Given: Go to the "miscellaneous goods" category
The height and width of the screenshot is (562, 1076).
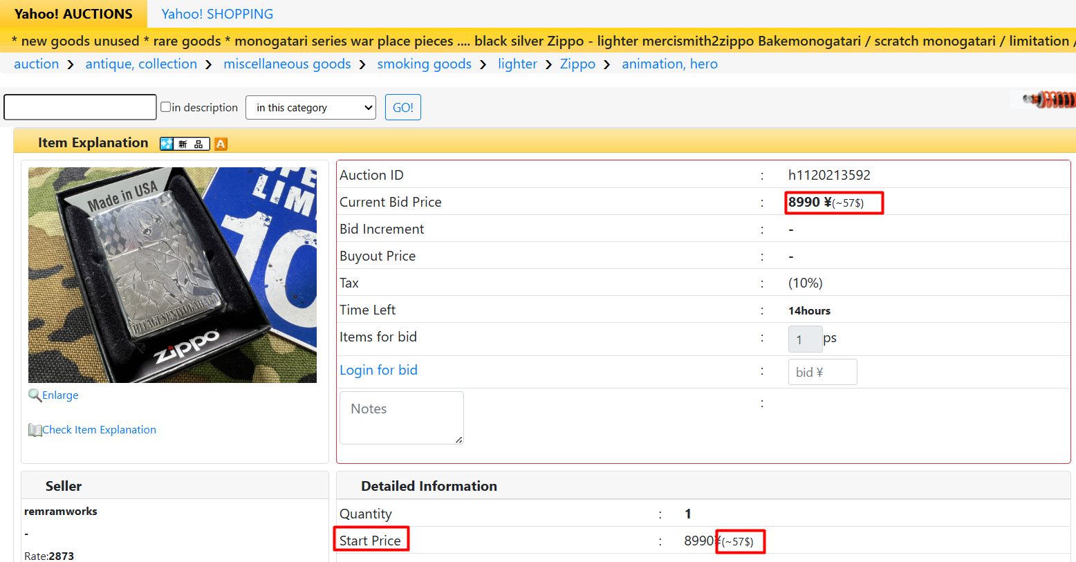Looking at the screenshot, I should (287, 64).
